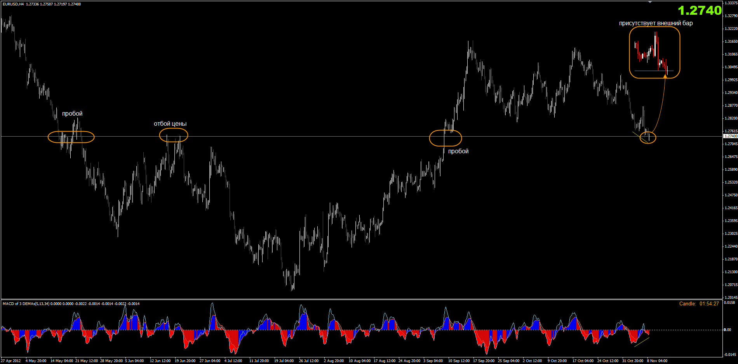Viewport: 738px width, 364px height.
Task: Click the 10 Sep 12:00 time axis label
Action: click(459, 361)
